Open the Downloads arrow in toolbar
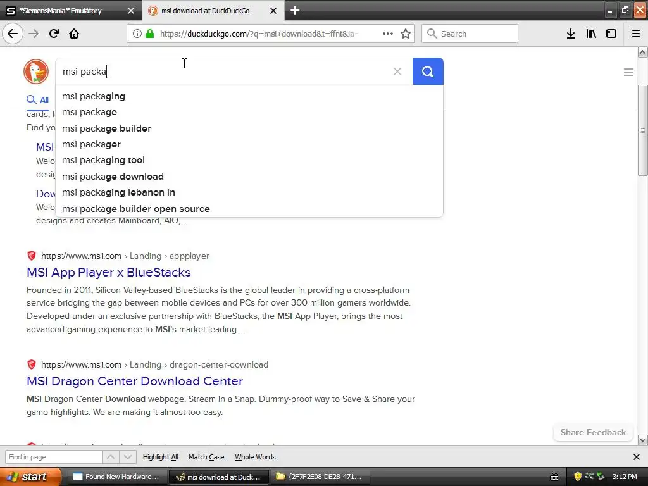648x486 pixels. (x=571, y=34)
